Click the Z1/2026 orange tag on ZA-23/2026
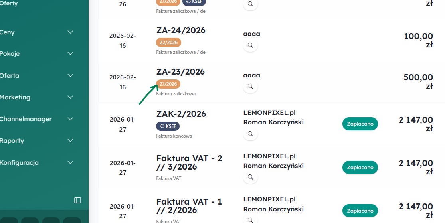The width and height of the screenshot is (445, 223). (x=168, y=84)
